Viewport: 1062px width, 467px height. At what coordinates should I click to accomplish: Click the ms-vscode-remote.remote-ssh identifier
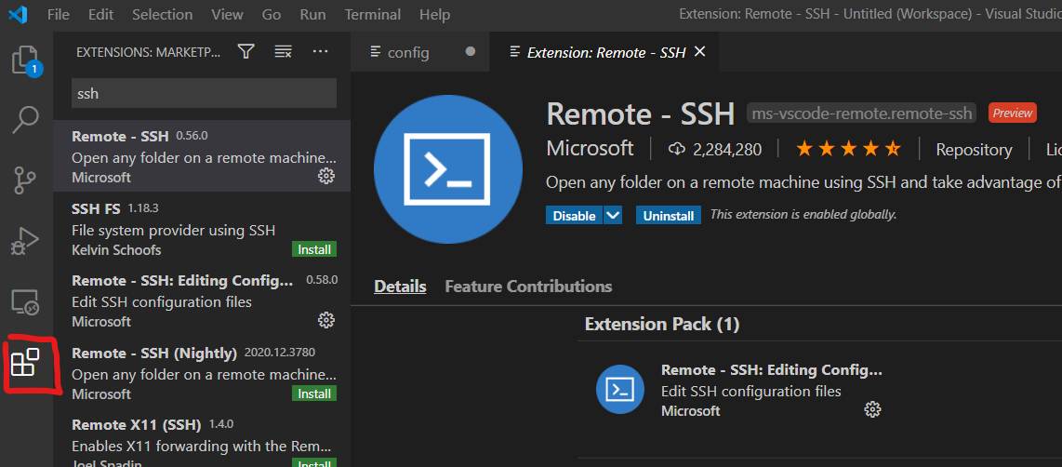click(x=861, y=113)
